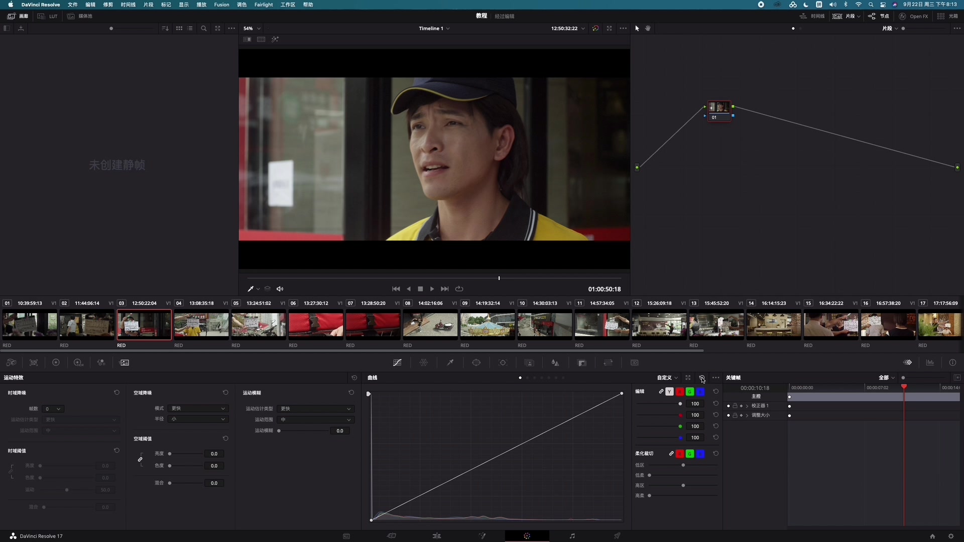
Task: Open the viewer 54% zoom dropdown
Action: pos(252,29)
